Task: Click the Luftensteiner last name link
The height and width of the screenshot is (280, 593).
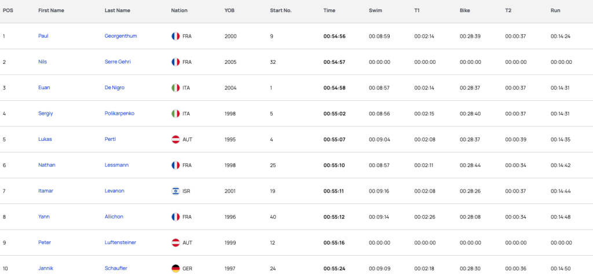Action: pos(120,242)
